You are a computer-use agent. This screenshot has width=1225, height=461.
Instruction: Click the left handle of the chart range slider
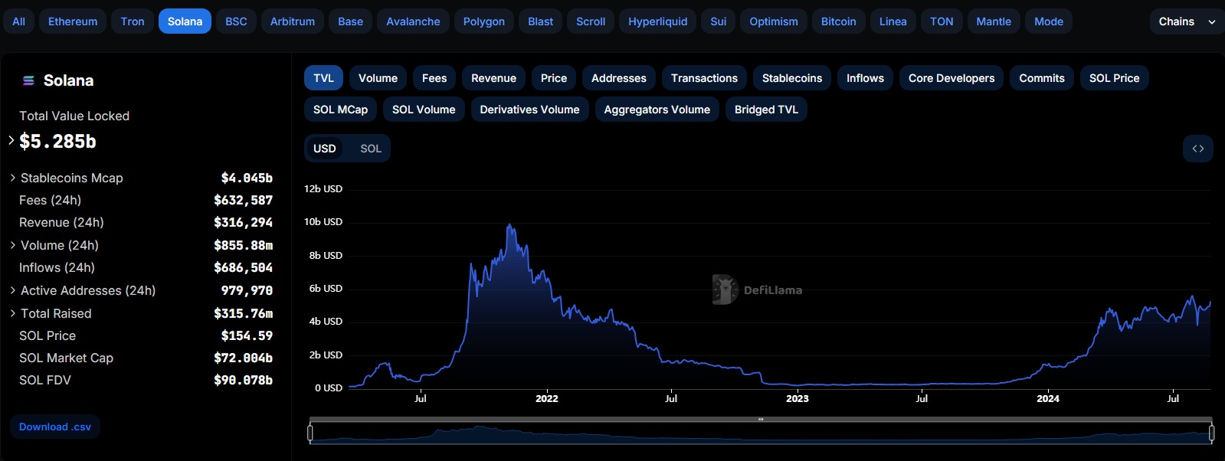click(310, 433)
